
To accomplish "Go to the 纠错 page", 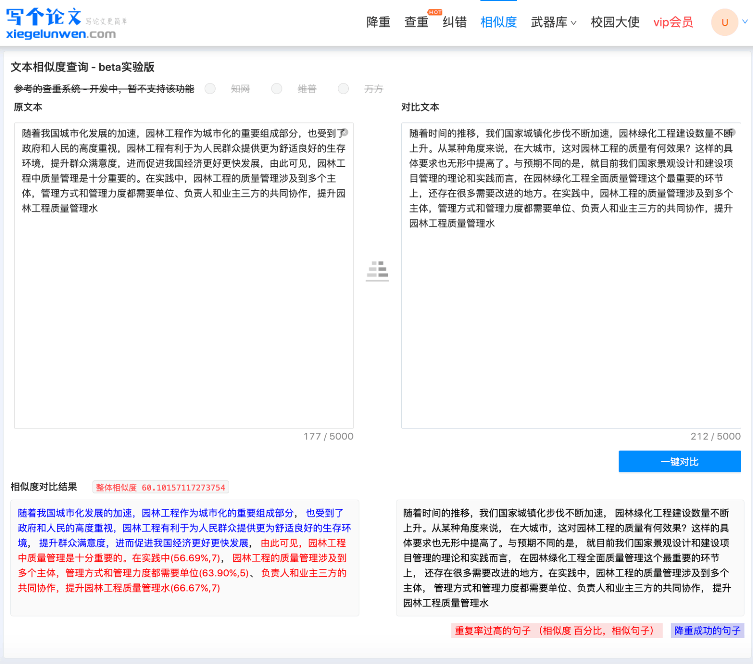I will [455, 22].
